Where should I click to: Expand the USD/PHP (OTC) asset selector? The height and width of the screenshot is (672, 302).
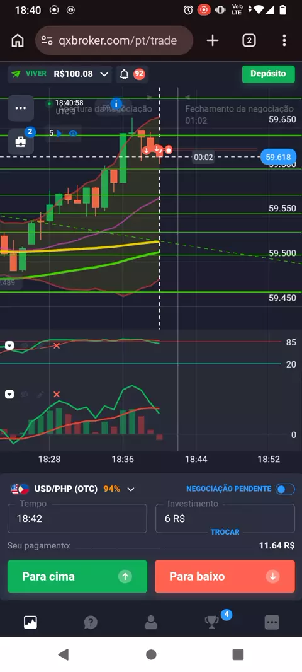click(x=73, y=489)
